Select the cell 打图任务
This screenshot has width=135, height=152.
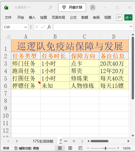click(x=26, y=78)
